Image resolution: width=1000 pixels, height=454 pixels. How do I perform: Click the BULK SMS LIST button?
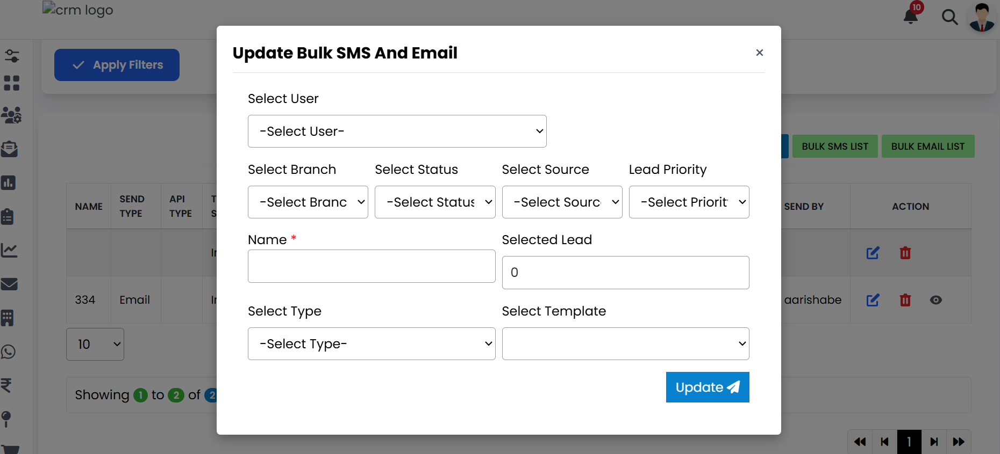(834, 147)
